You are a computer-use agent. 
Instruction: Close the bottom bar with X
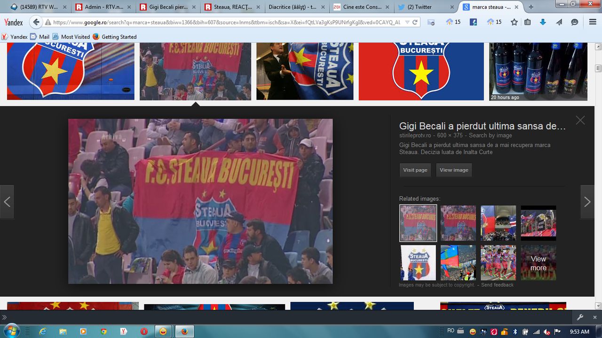pyautogui.click(x=594, y=317)
